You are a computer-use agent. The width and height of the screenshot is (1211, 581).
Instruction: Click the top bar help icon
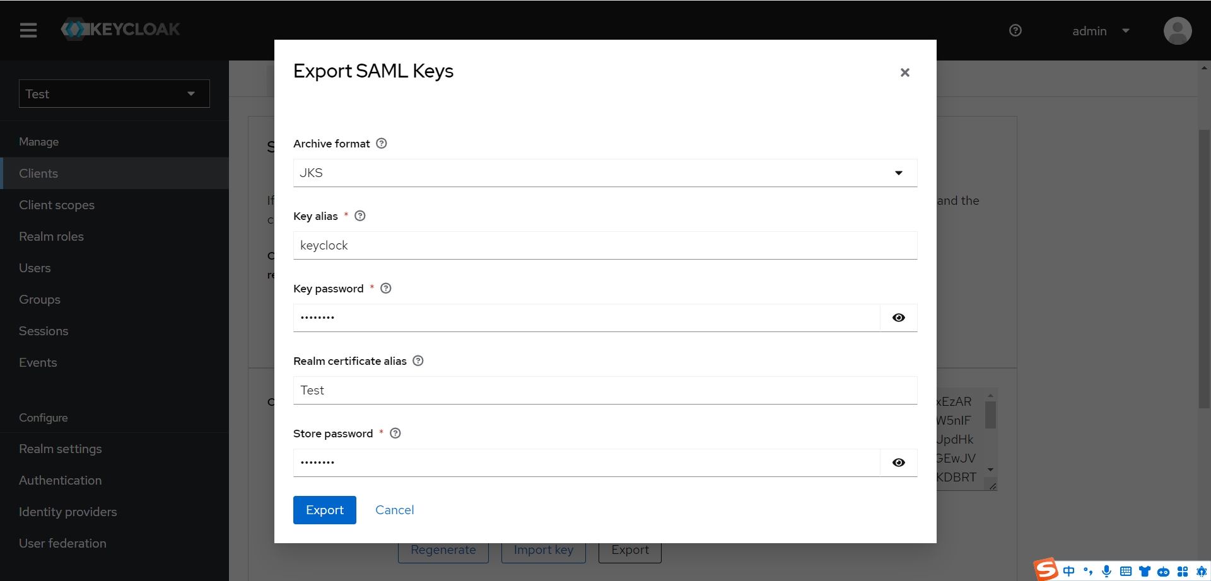coord(1015,30)
